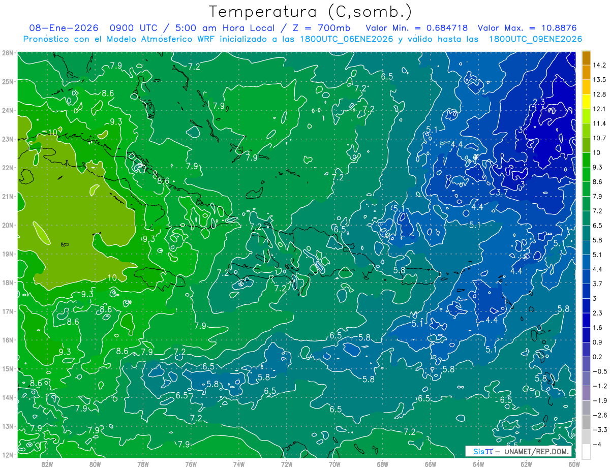Click the '24N' latitude label
This screenshot has width=610, height=471.
7,110
